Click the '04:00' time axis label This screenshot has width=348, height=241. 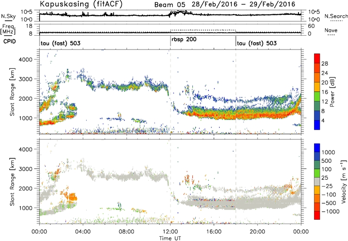[83, 232]
